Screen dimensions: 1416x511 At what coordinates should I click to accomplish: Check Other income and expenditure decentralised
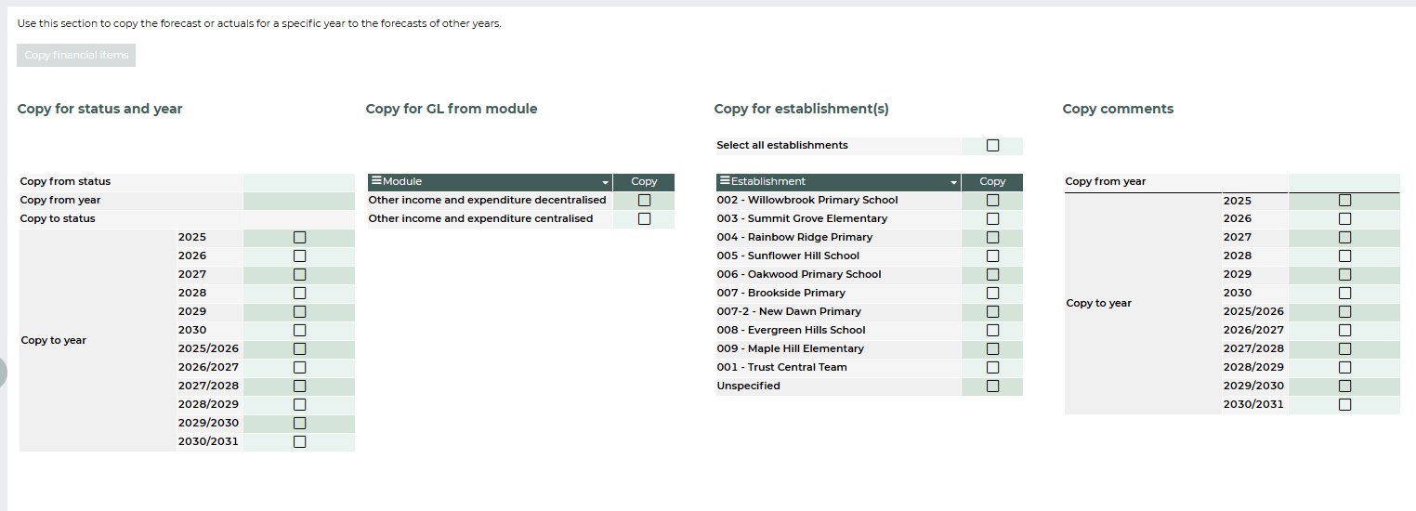click(644, 200)
